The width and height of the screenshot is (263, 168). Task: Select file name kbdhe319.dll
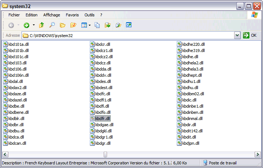point(194,51)
